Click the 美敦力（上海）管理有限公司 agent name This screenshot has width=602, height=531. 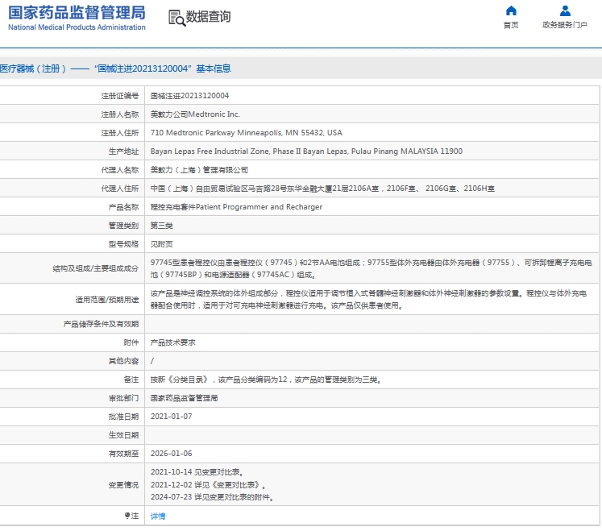pyautogui.click(x=199, y=170)
